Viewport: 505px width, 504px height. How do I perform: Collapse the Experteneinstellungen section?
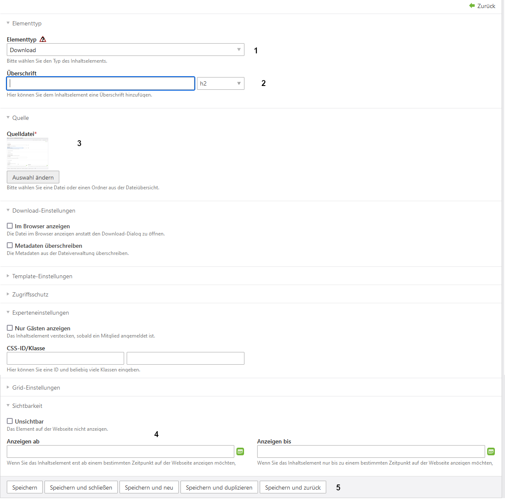(40, 313)
